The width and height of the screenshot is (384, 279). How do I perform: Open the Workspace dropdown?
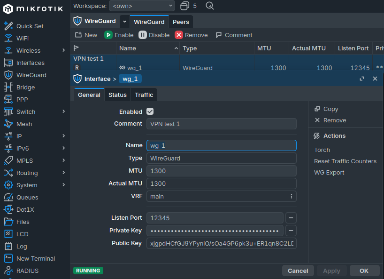click(142, 6)
